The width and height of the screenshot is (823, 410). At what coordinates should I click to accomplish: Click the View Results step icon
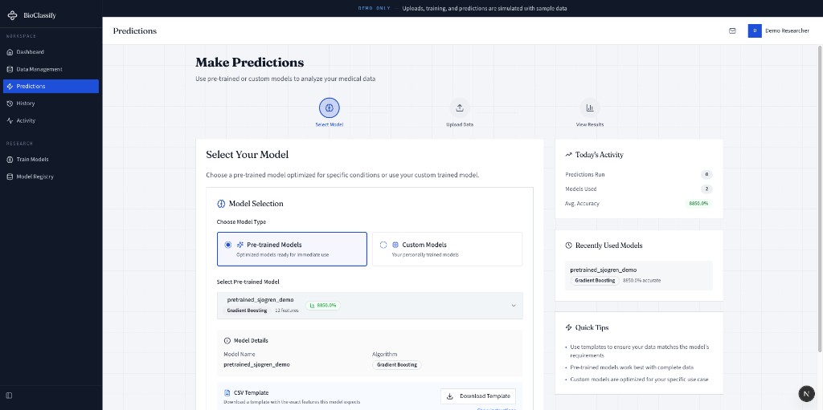(x=590, y=108)
